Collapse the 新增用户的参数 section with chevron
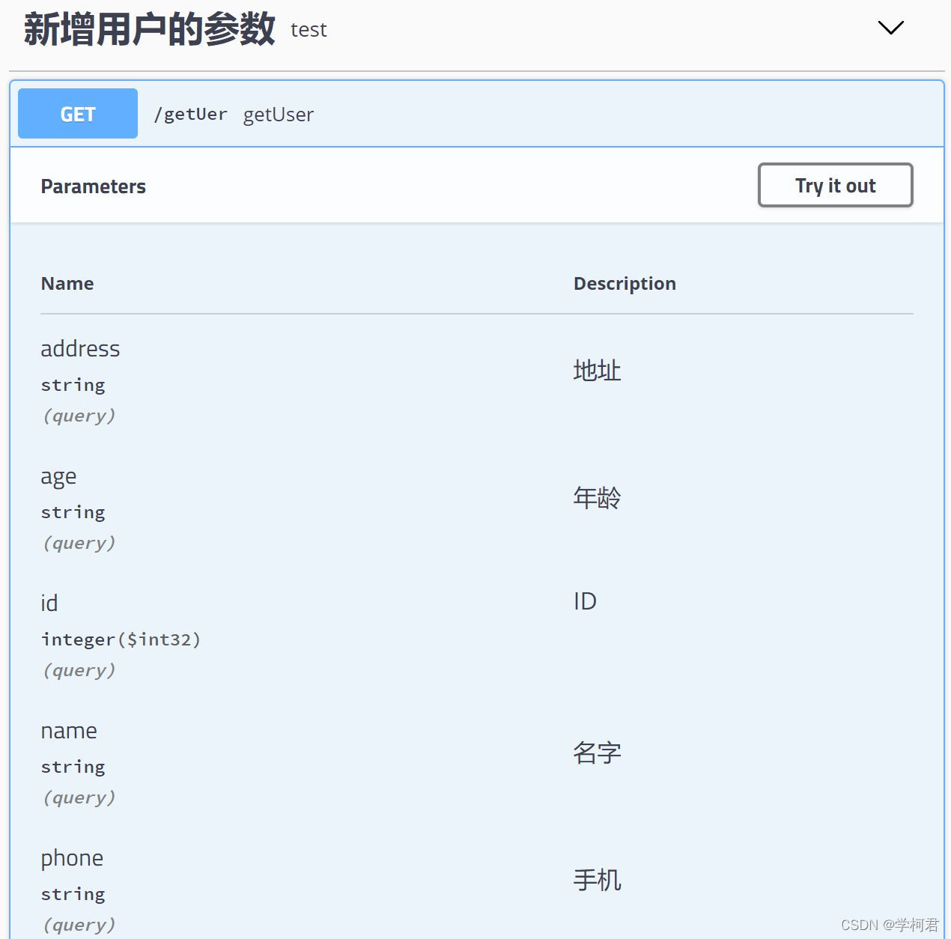The height and width of the screenshot is (939, 951). pos(890,28)
